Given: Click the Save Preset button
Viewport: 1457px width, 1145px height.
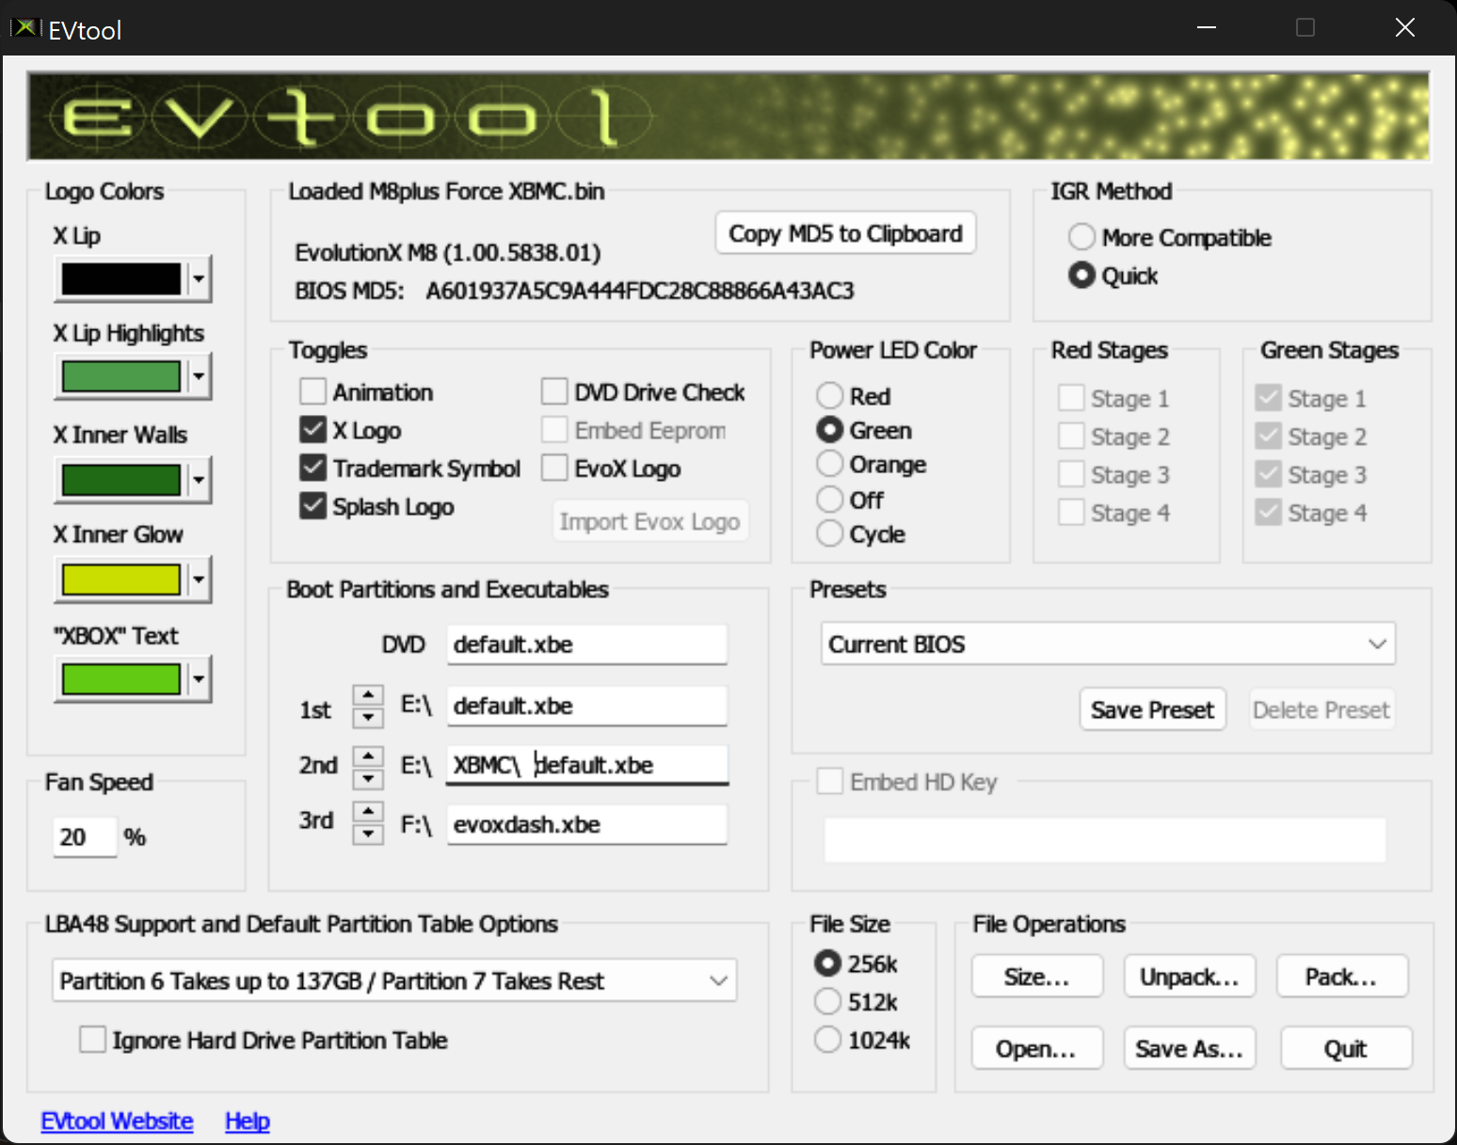Looking at the screenshot, I should pos(1152,709).
